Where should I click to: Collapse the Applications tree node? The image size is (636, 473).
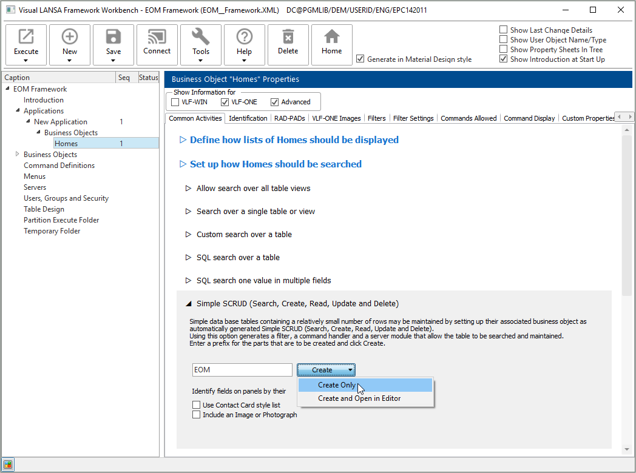click(x=18, y=110)
